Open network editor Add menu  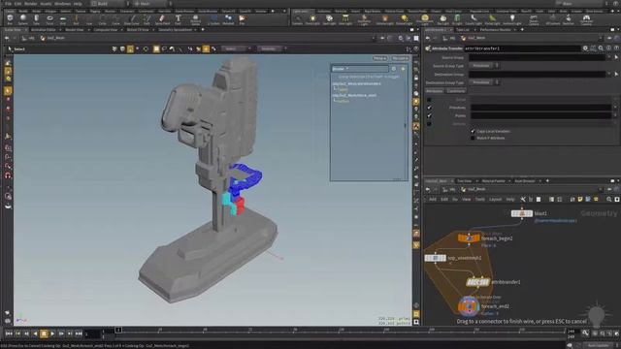click(433, 200)
